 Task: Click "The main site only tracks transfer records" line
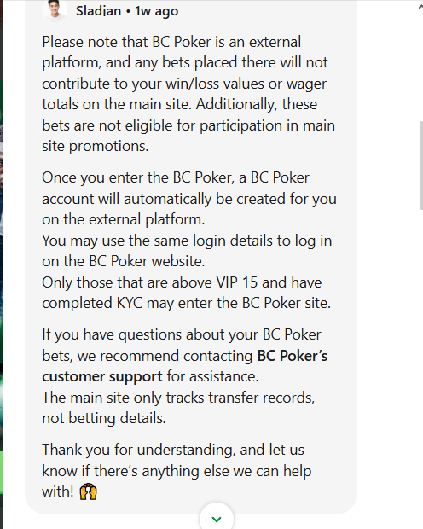[178, 398]
